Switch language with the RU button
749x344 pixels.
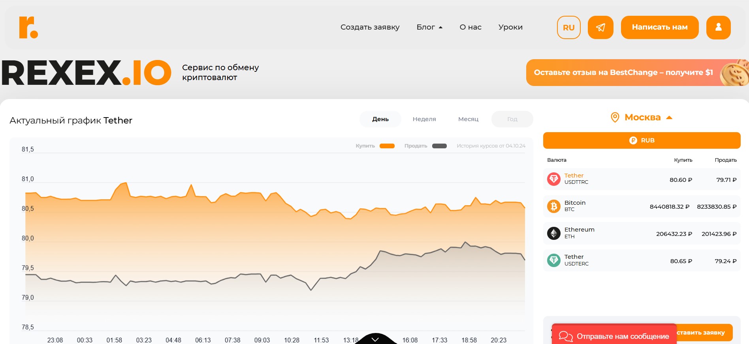(x=569, y=27)
